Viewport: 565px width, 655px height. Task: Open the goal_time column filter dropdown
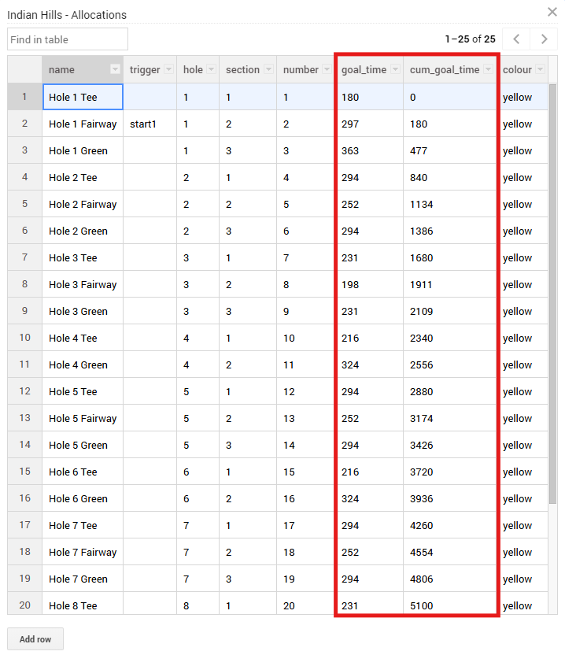(x=395, y=69)
